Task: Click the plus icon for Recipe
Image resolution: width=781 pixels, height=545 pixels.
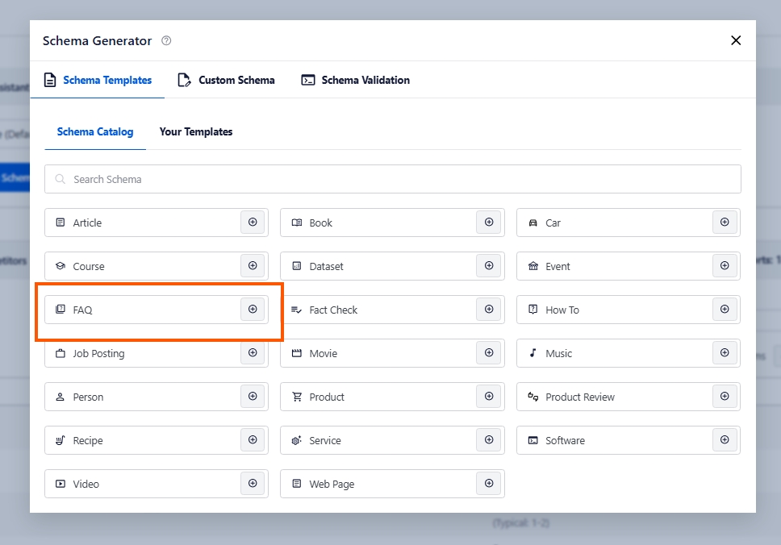Action: (x=253, y=440)
